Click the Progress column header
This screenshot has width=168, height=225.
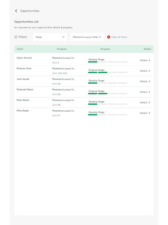pyautogui.click(x=105, y=49)
